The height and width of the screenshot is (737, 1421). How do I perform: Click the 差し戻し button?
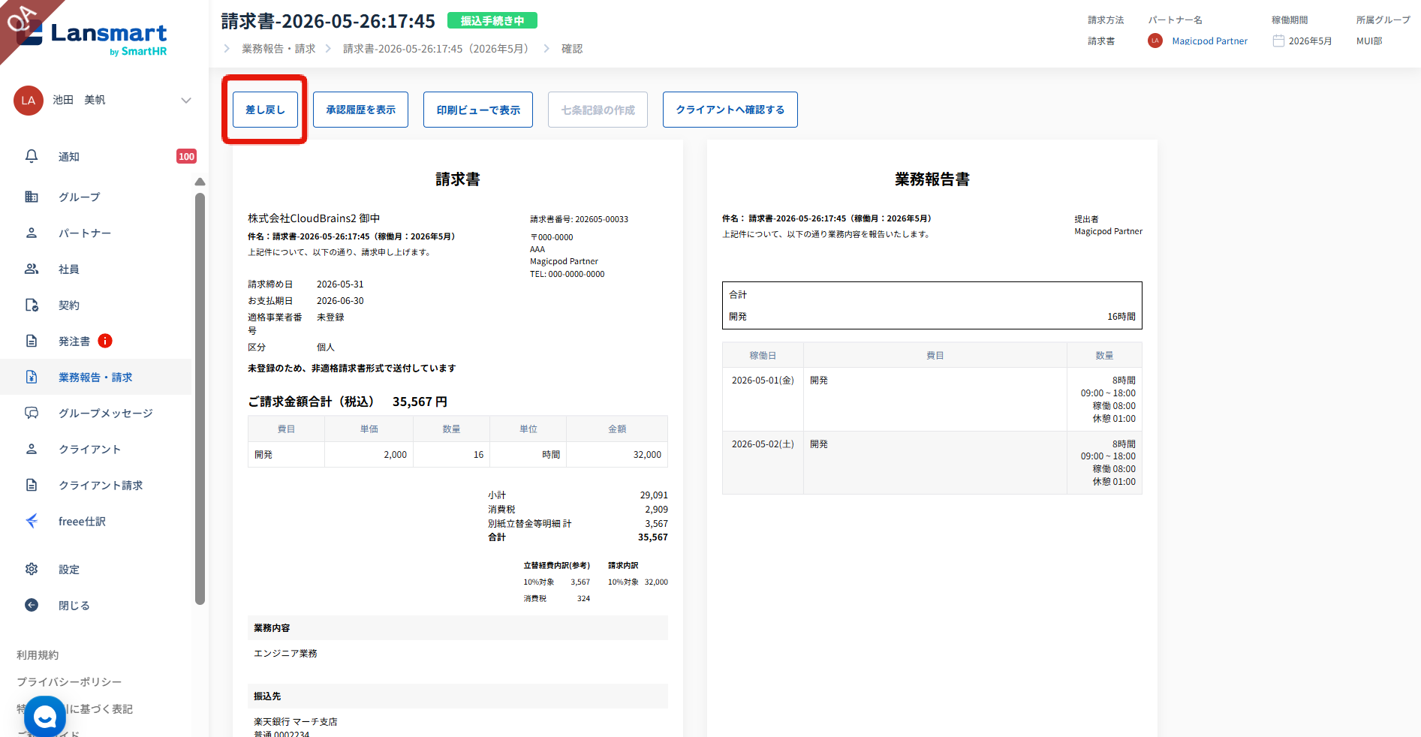pyautogui.click(x=265, y=110)
